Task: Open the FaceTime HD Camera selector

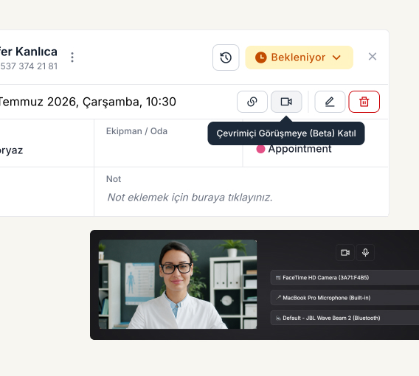Action: [344, 277]
